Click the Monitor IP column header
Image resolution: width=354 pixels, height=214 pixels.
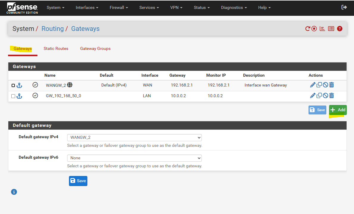(216, 75)
